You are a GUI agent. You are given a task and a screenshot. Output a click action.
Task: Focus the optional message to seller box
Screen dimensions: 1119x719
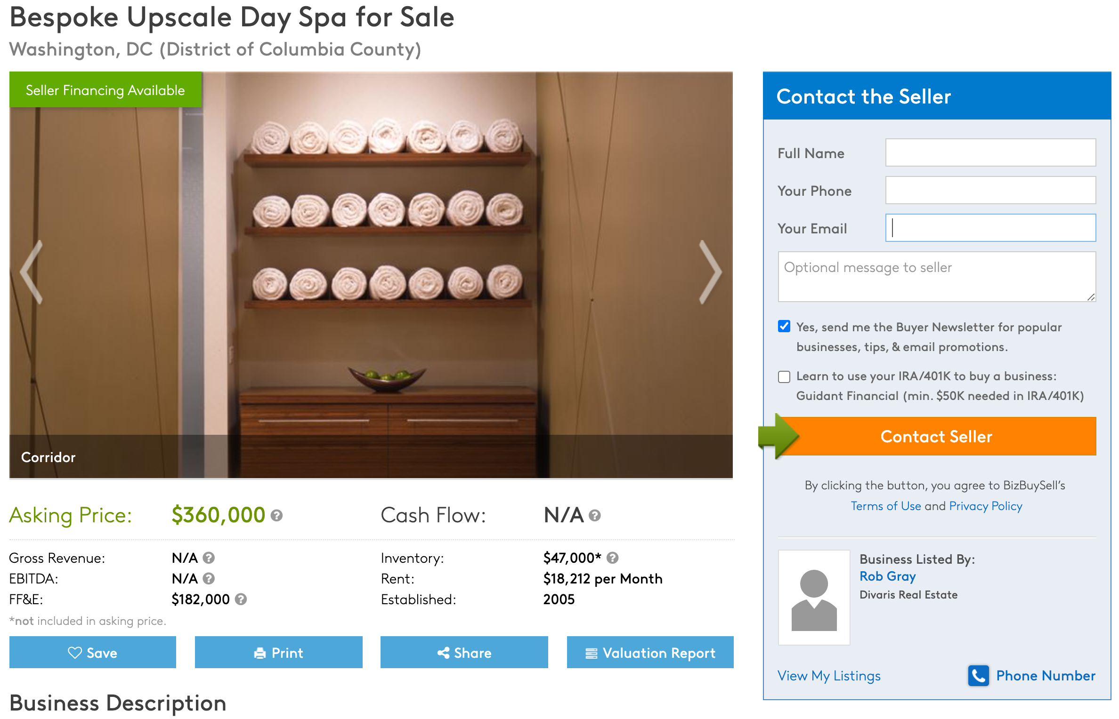[936, 277]
